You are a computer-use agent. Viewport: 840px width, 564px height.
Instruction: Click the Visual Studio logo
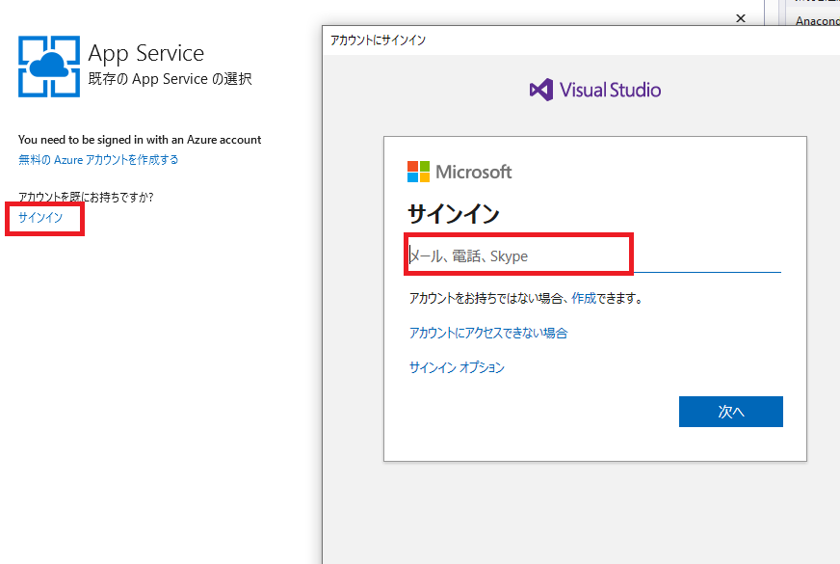click(594, 90)
